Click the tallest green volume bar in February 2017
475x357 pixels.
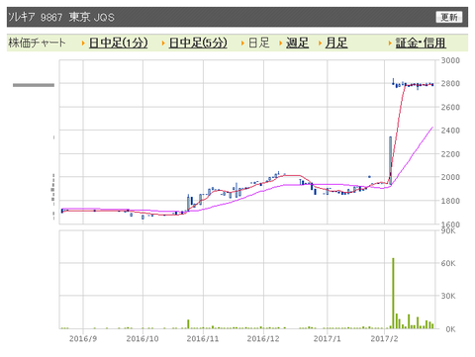393,294
